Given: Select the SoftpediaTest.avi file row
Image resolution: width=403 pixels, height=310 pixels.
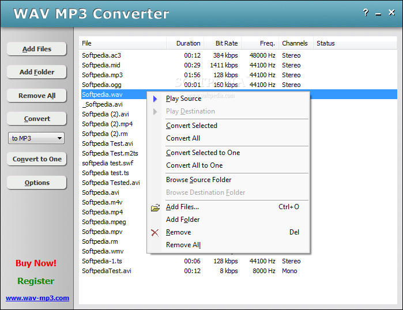Looking at the screenshot, I should tap(239, 271).
